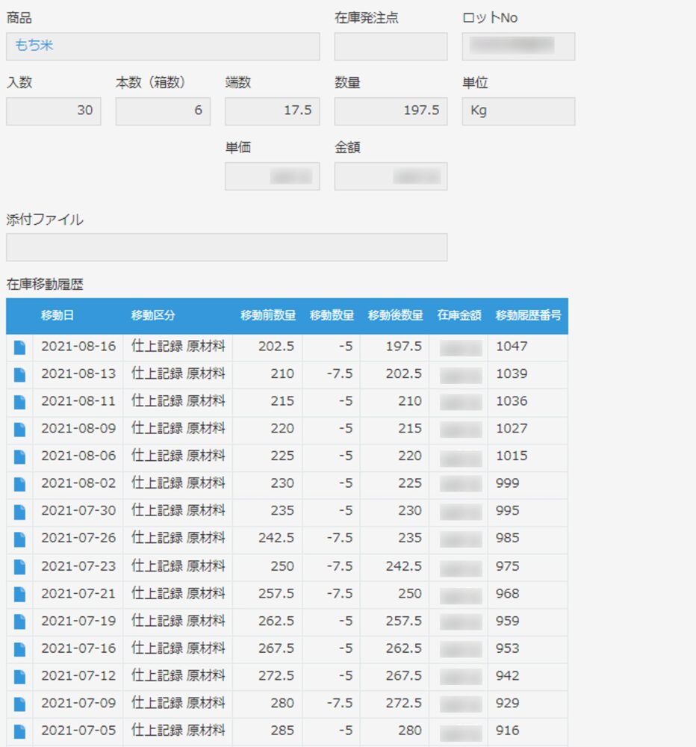Click the 添付ファイル attachment field
The height and width of the screenshot is (747, 696).
[224, 246]
